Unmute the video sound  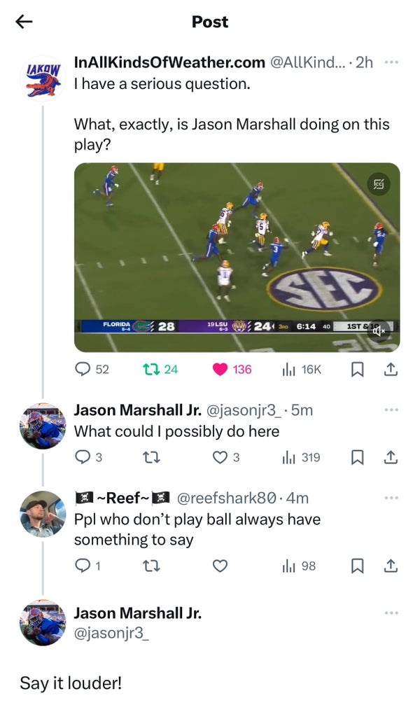(x=379, y=330)
